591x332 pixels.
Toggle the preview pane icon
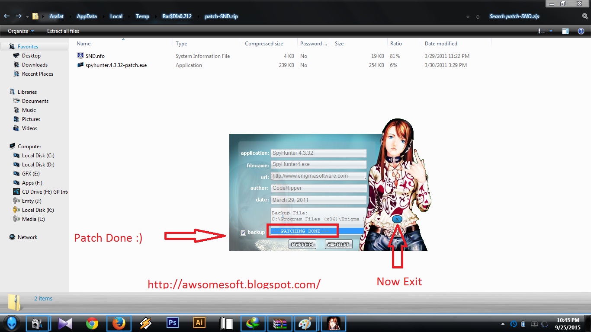(x=565, y=31)
